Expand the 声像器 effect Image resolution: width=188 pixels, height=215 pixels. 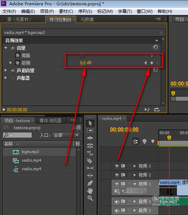click(x=6, y=78)
